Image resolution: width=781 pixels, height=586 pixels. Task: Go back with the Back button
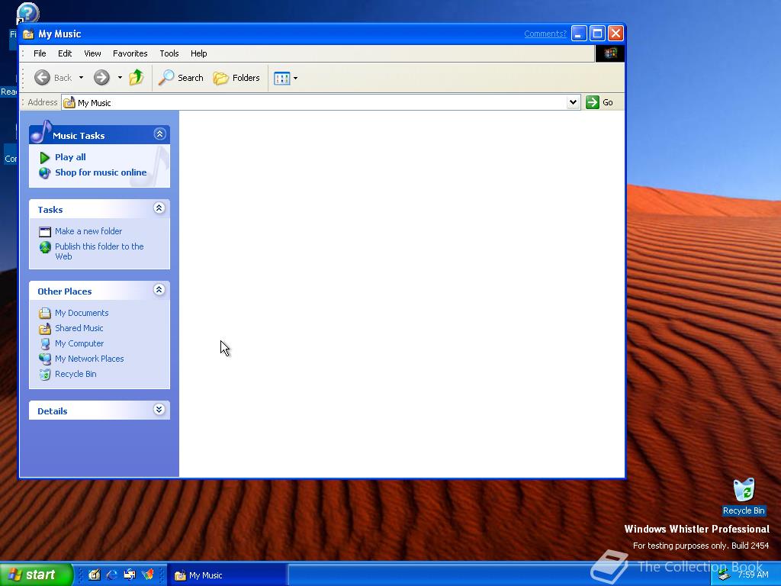(x=53, y=78)
